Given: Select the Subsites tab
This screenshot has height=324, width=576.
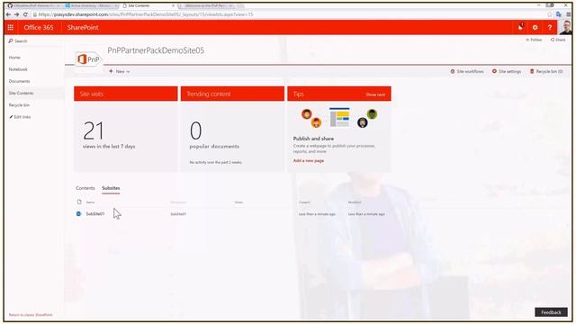Looking at the screenshot, I should coord(111,188).
